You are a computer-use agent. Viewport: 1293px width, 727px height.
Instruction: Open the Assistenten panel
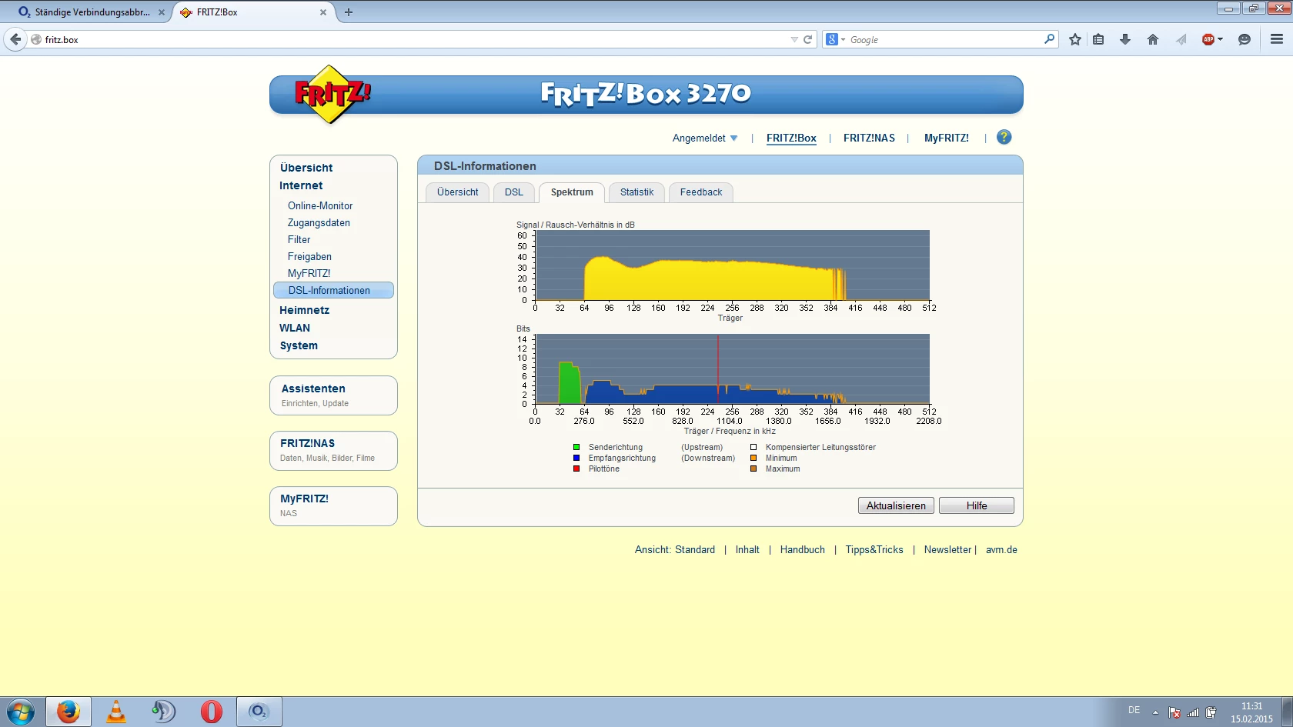(x=333, y=395)
